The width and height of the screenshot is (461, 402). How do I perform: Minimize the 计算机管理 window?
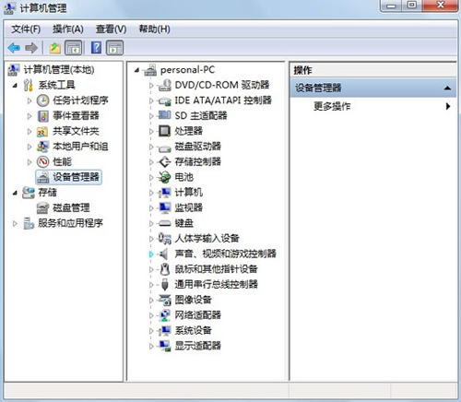(x=391, y=6)
